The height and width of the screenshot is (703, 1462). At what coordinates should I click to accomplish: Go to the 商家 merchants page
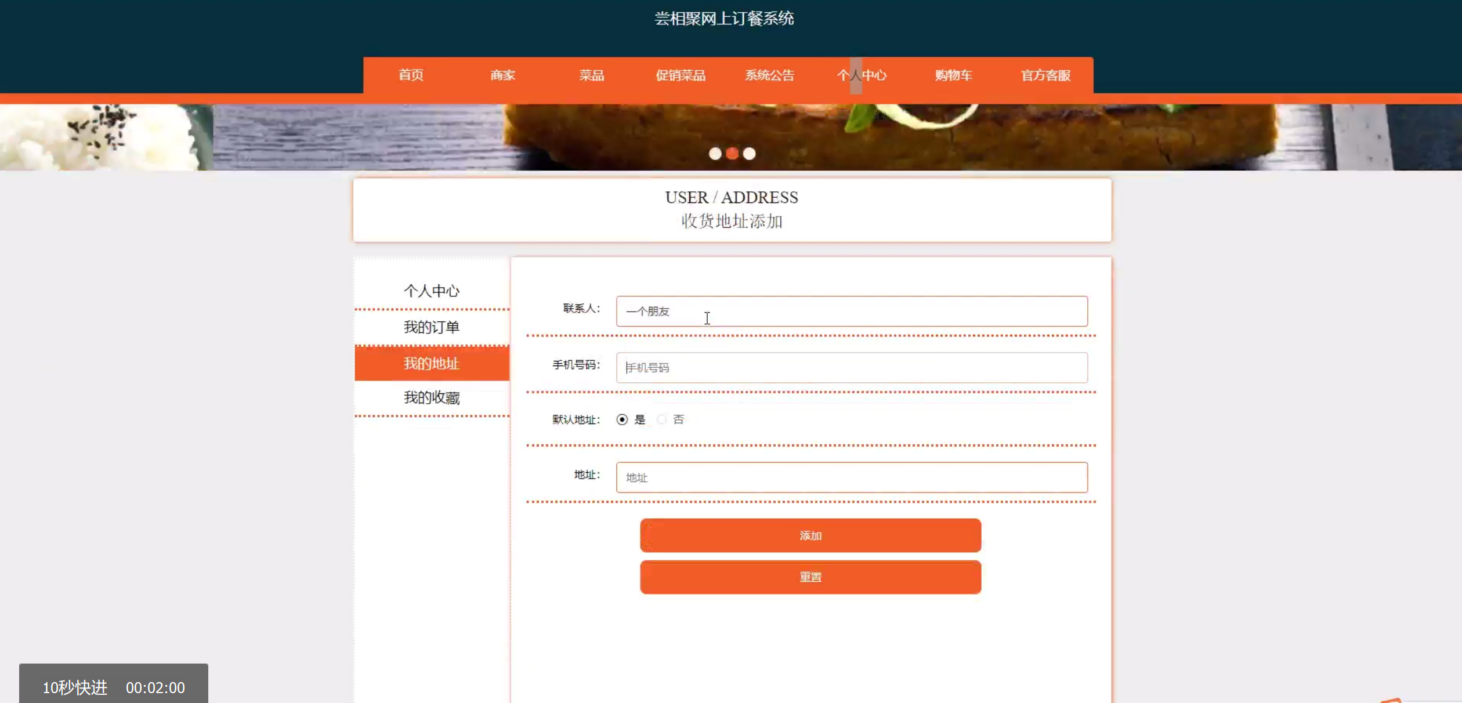tap(502, 75)
